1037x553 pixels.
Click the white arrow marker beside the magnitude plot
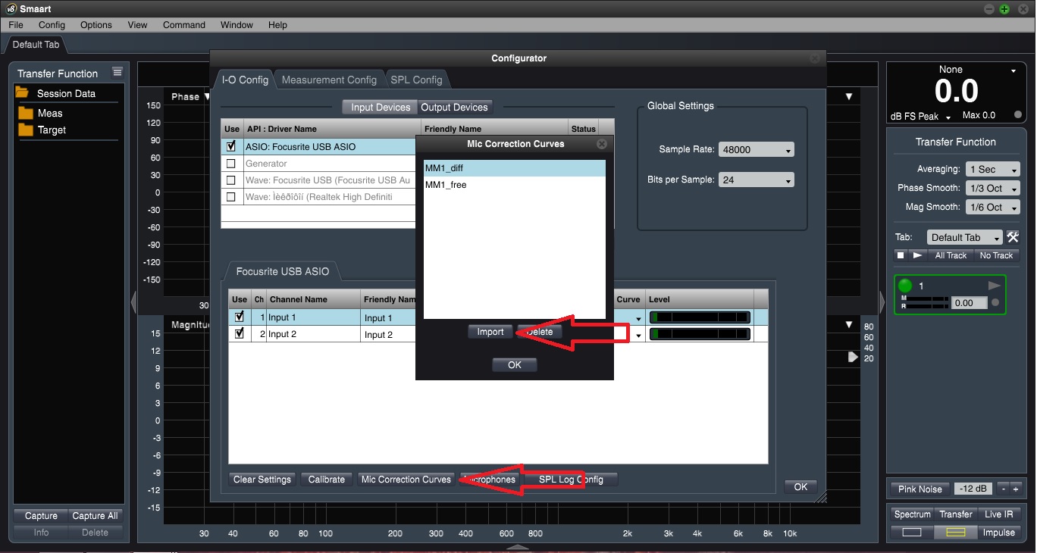[853, 357]
